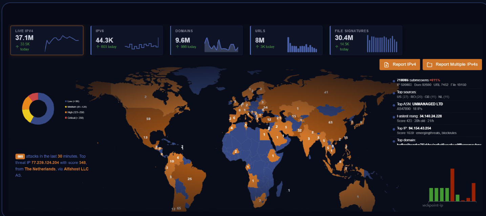Click the folder icon on Report Multiple IPv4s
This screenshot has height=216, width=486.
tap(429, 64)
